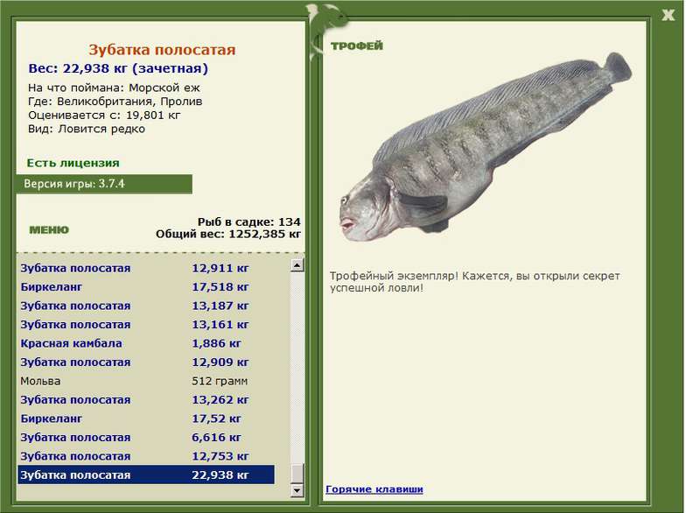700x513 pixels.
Task: Select Мольва 512 грамм row
Action: point(146,381)
